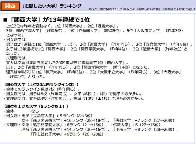Click the line 文系は4校、理系は10校
This screenshot has height=144, width=196.
(x=74, y=99)
